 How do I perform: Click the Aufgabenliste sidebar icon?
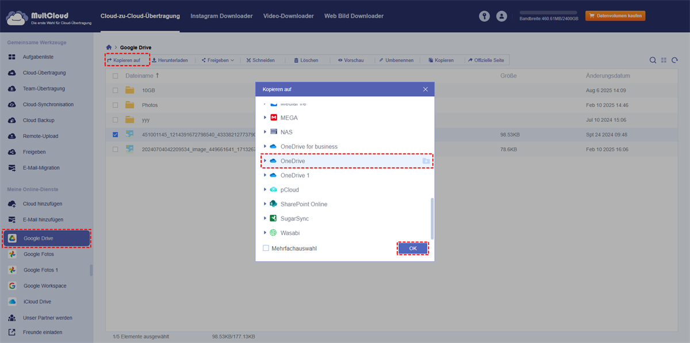coord(12,57)
